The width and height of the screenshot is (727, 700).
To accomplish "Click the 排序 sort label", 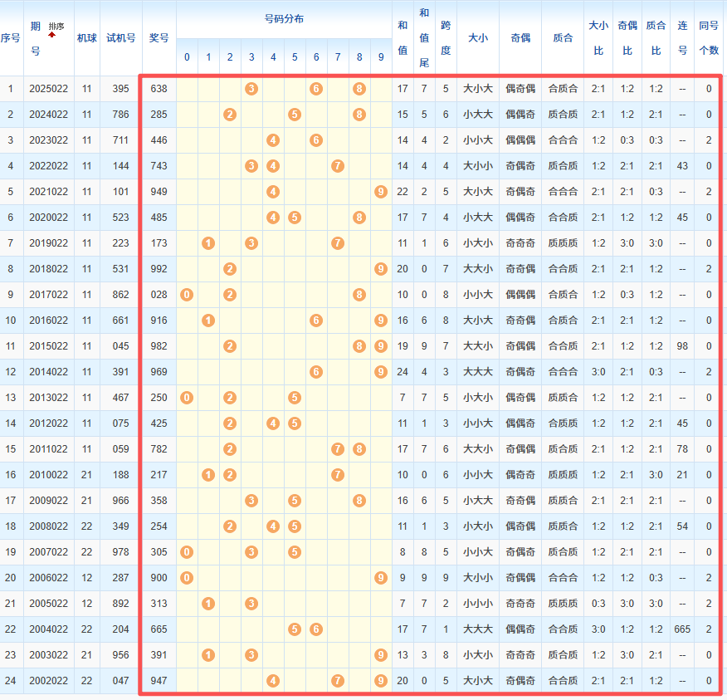I will click(x=56, y=27).
